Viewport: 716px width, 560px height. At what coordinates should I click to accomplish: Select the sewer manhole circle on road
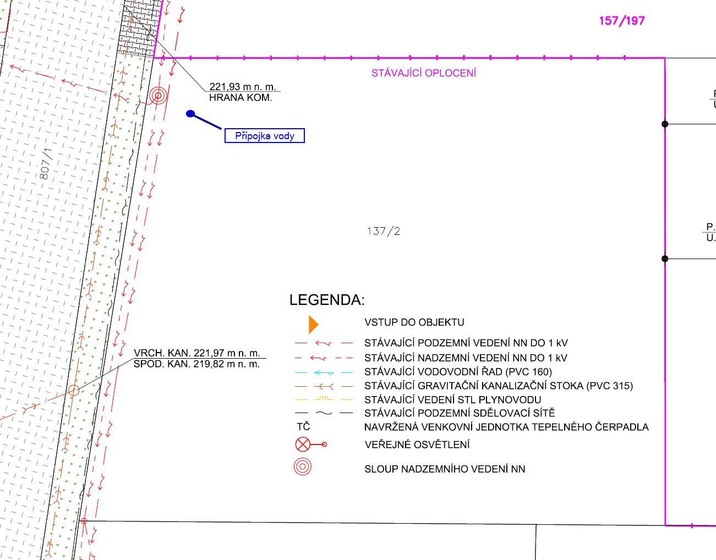[x=73, y=391]
